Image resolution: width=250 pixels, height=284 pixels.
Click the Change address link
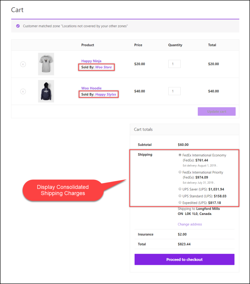[x=190, y=224]
